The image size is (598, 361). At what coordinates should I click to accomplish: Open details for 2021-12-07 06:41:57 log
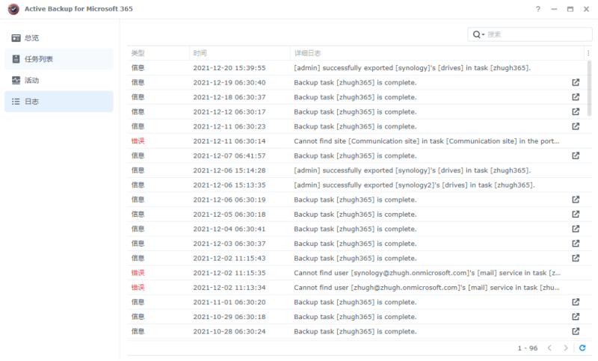click(576, 155)
